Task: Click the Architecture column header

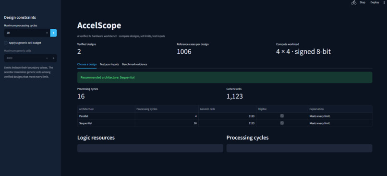Action: tap(106, 109)
